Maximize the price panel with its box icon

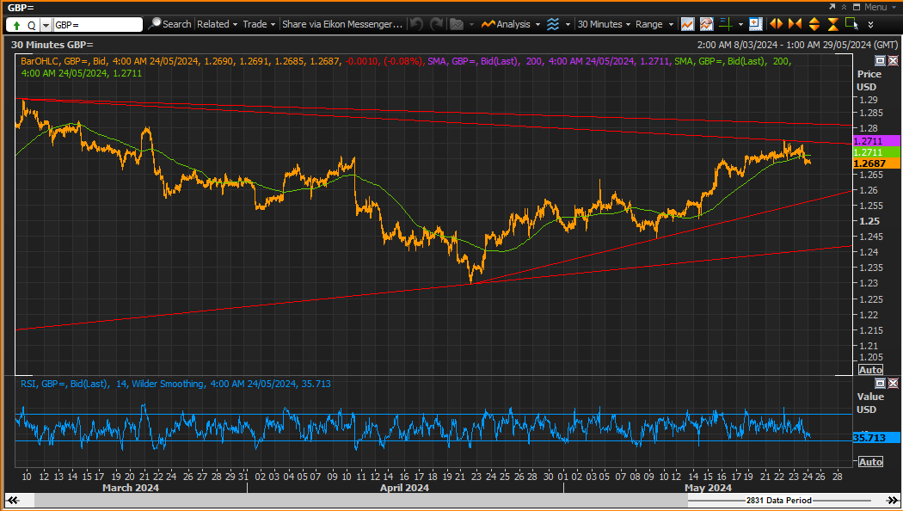880,60
